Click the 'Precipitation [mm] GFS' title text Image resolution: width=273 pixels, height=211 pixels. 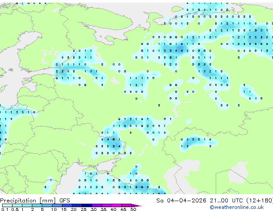point(35,201)
